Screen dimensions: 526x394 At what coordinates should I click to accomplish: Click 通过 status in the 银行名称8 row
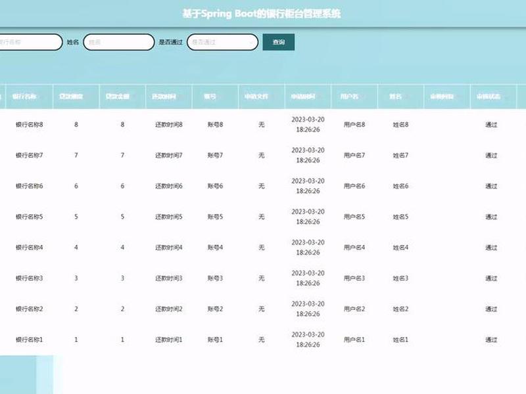point(491,125)
